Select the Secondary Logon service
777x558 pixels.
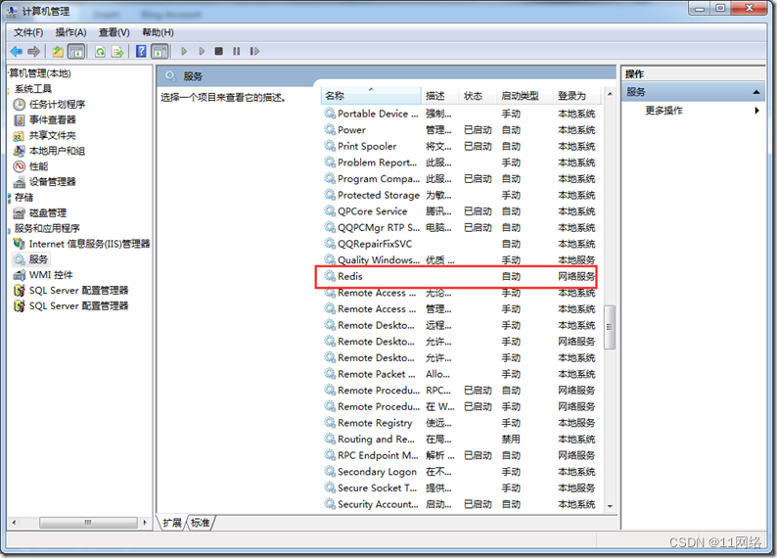pos(461,471)
